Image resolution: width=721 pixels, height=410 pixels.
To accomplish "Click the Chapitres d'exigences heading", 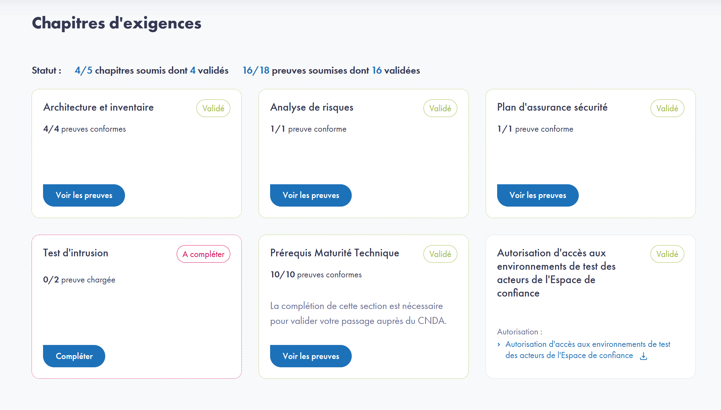I will click(116, 23).
